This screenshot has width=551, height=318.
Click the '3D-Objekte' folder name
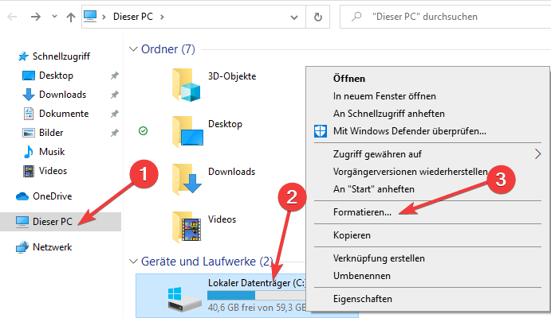(x=232, y=76)
